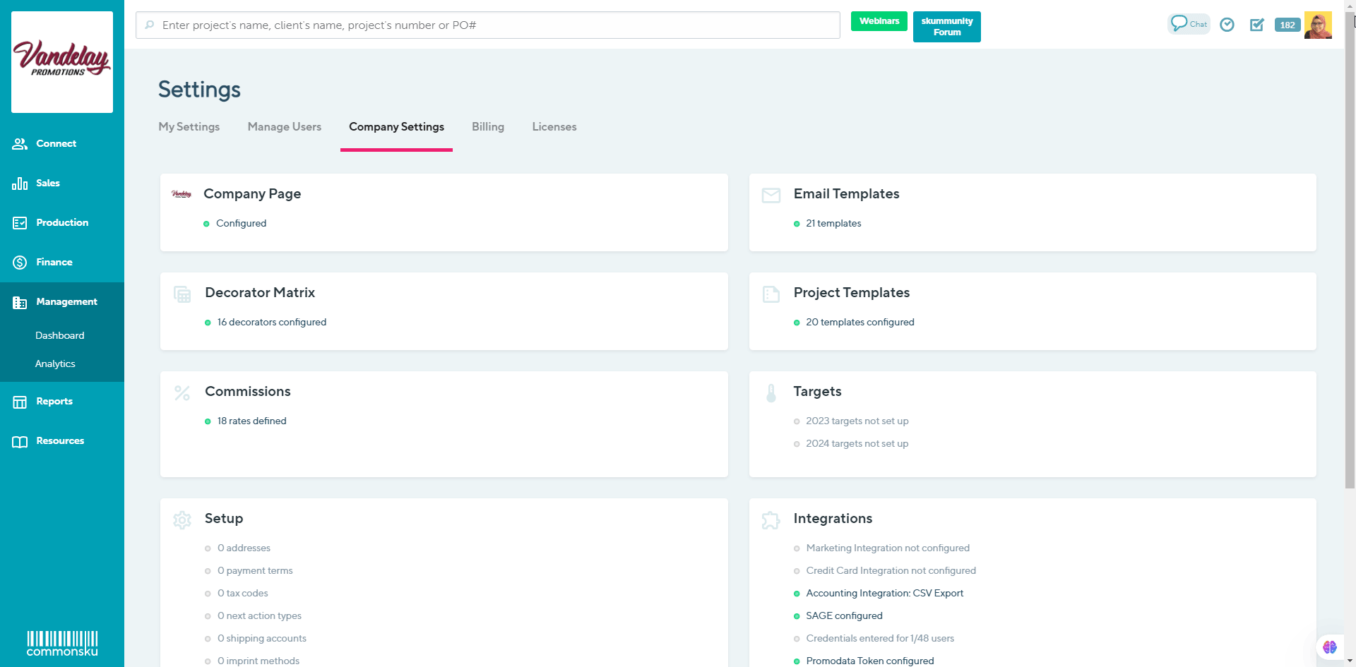Screen dimensions: 1356x667
Task: Click your profile avatar picture
Action: [x=1318, y=25]
